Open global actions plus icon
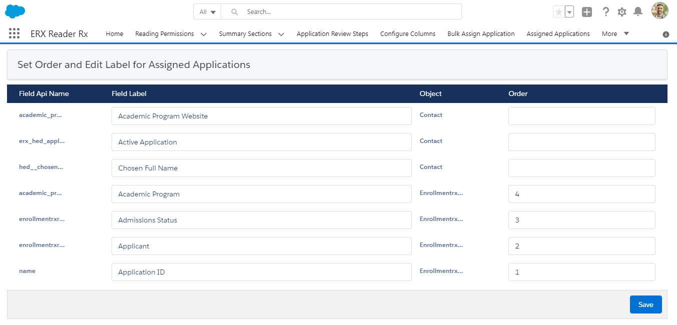This screenshot has height=325, width=677. pyautogui.click(x=587, y=12)
